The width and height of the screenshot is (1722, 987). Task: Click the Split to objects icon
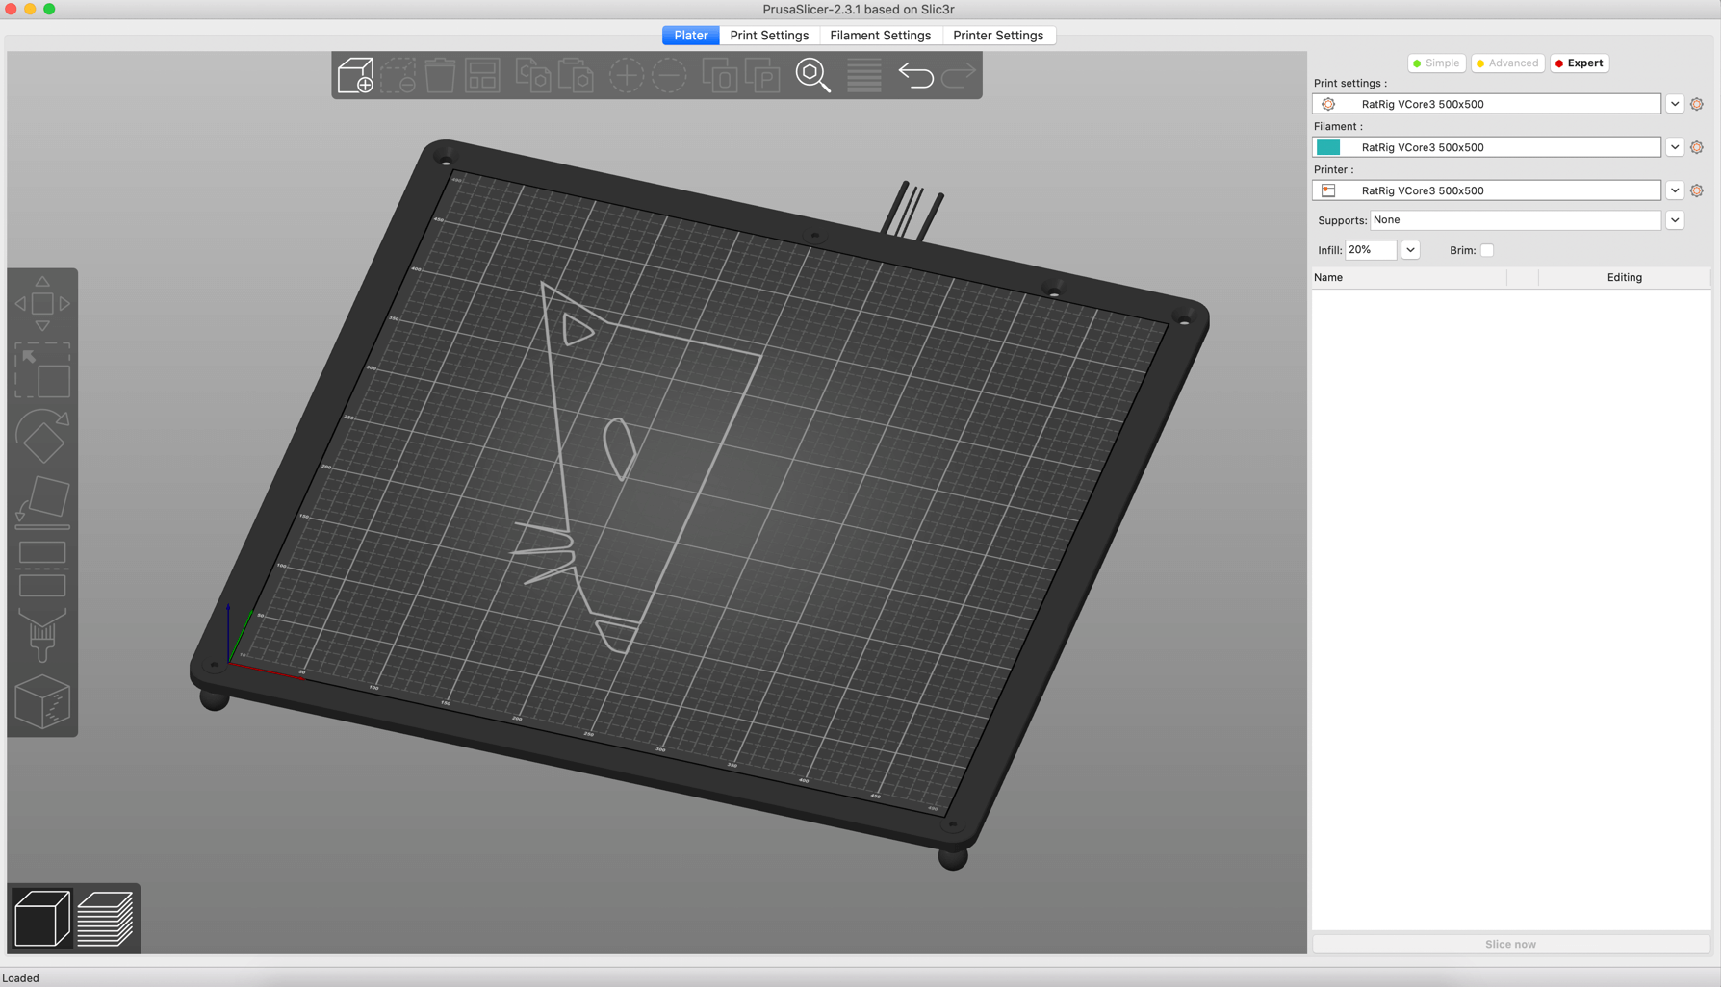coord(720,75)
